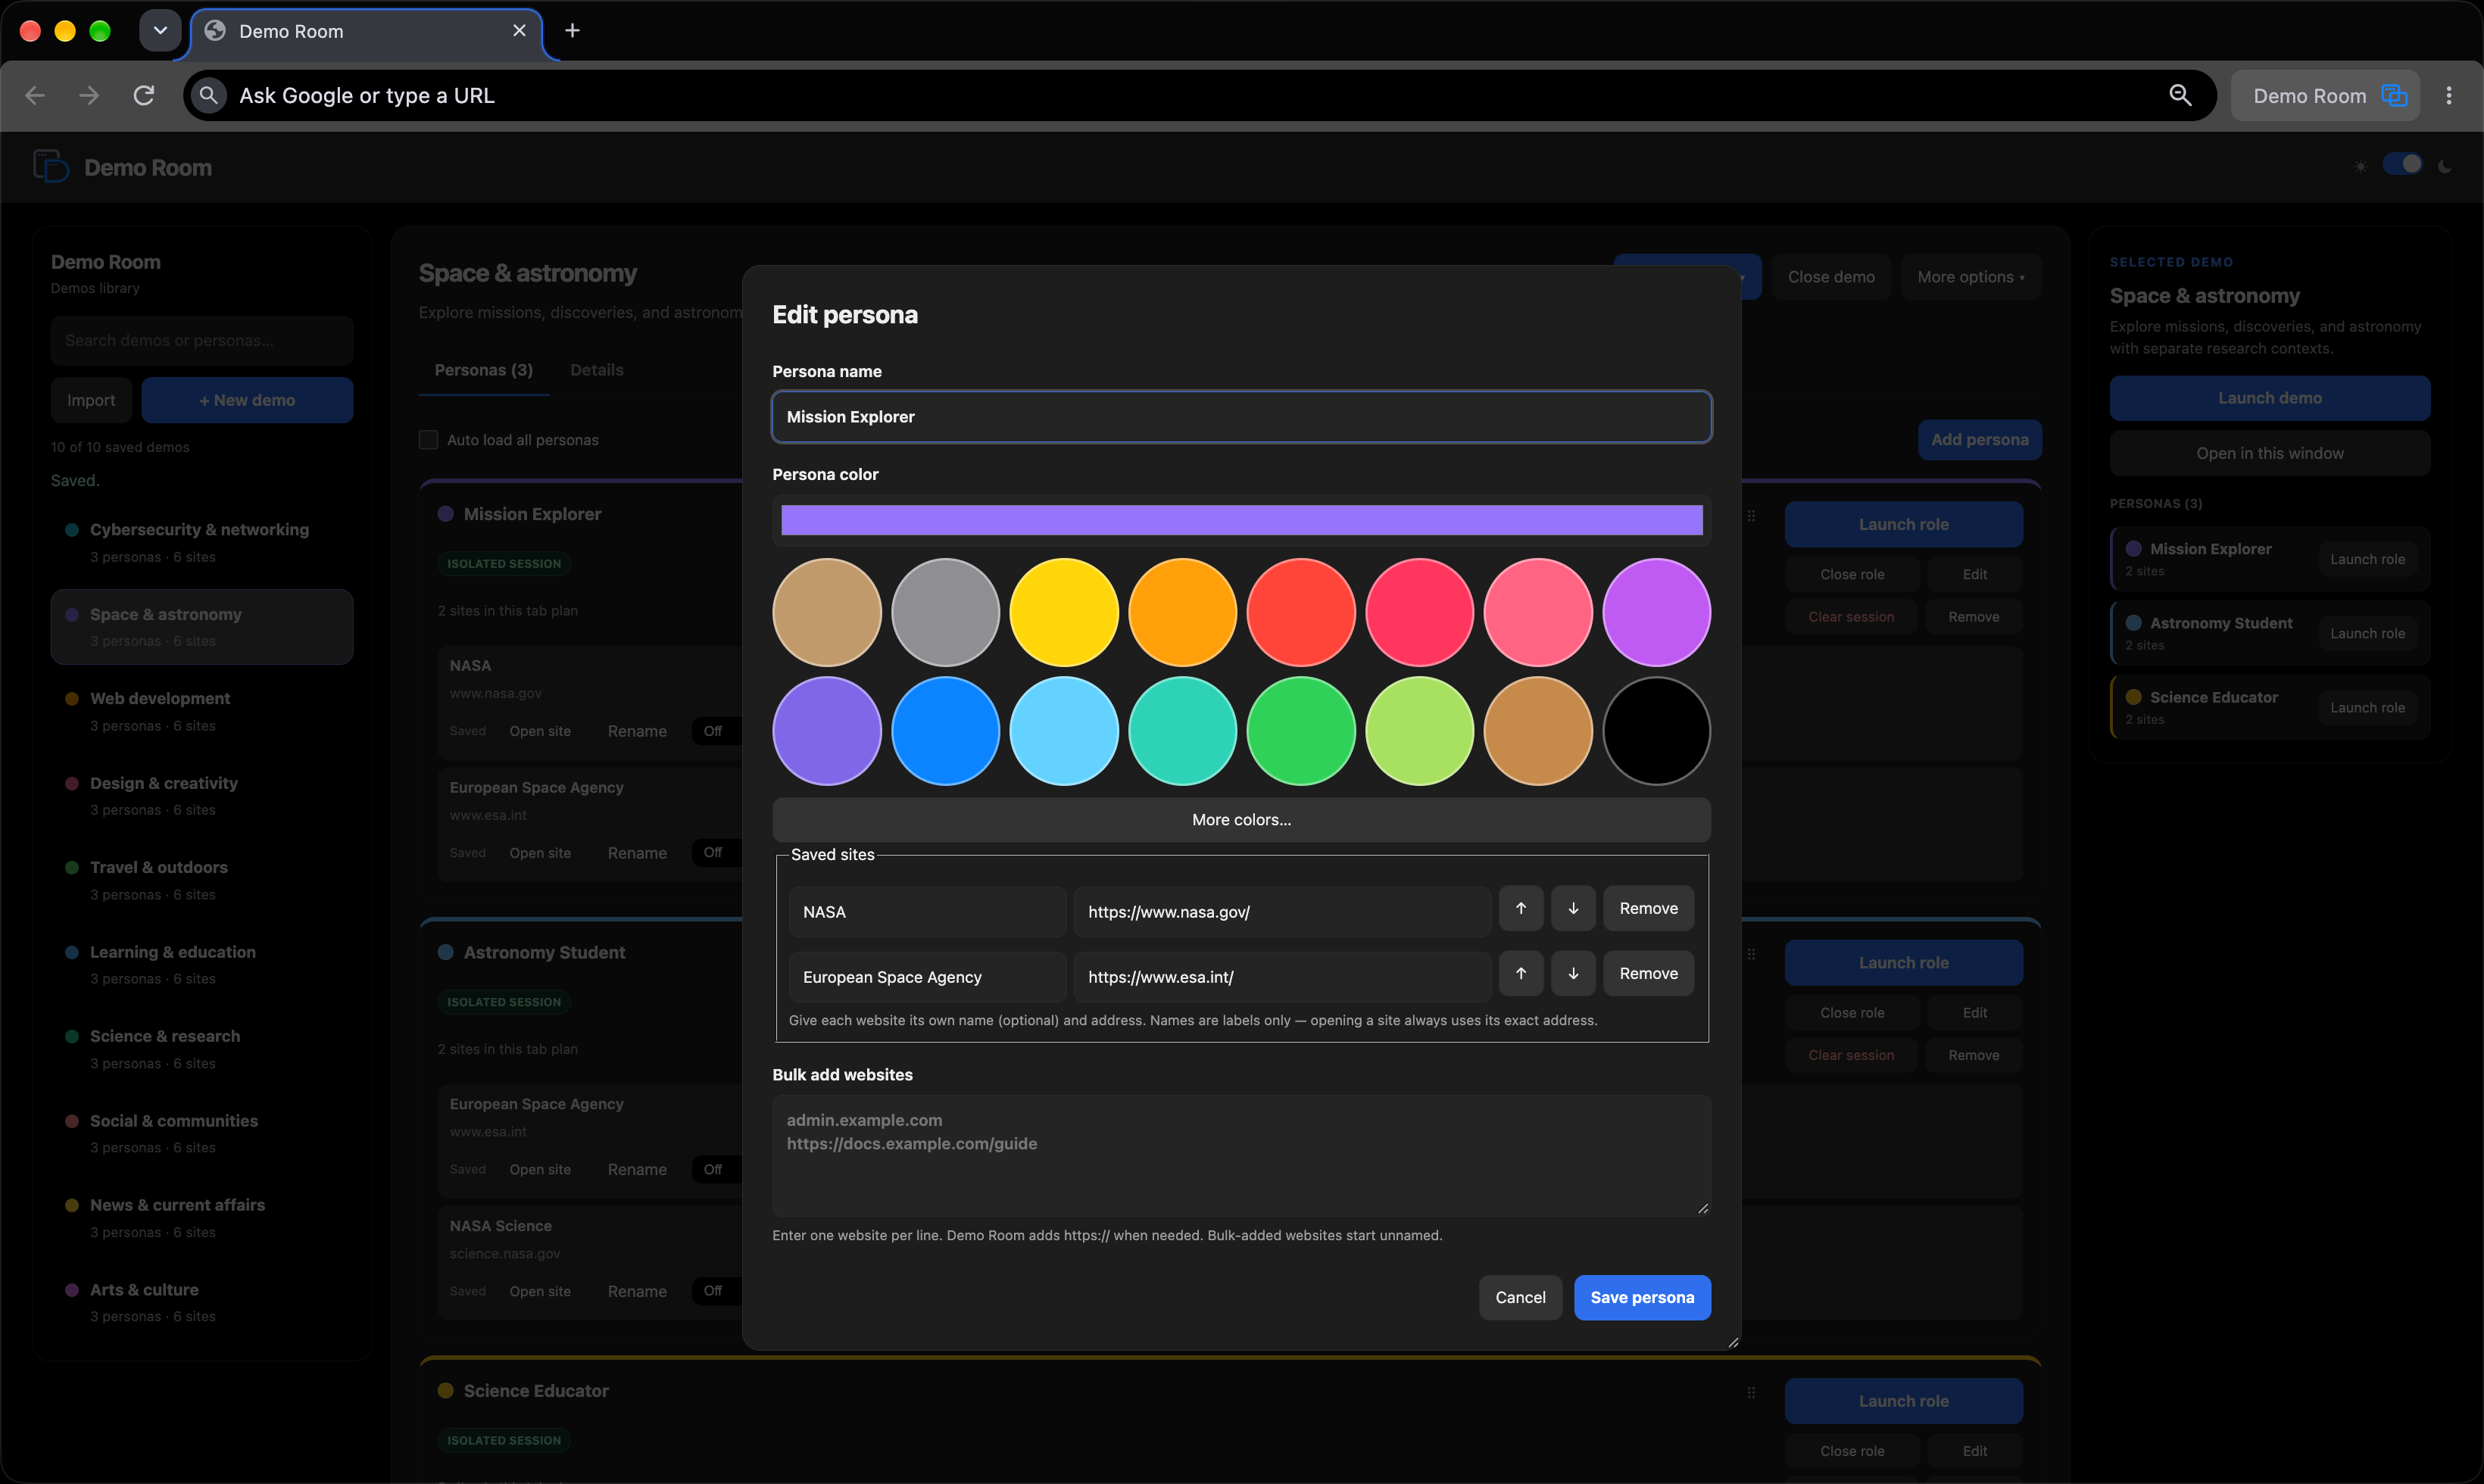
Task: Switch to Details tab
Action: click(x=597, y=370)
